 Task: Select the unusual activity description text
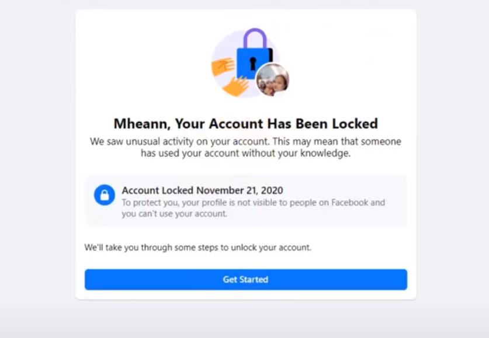(245, 148)
